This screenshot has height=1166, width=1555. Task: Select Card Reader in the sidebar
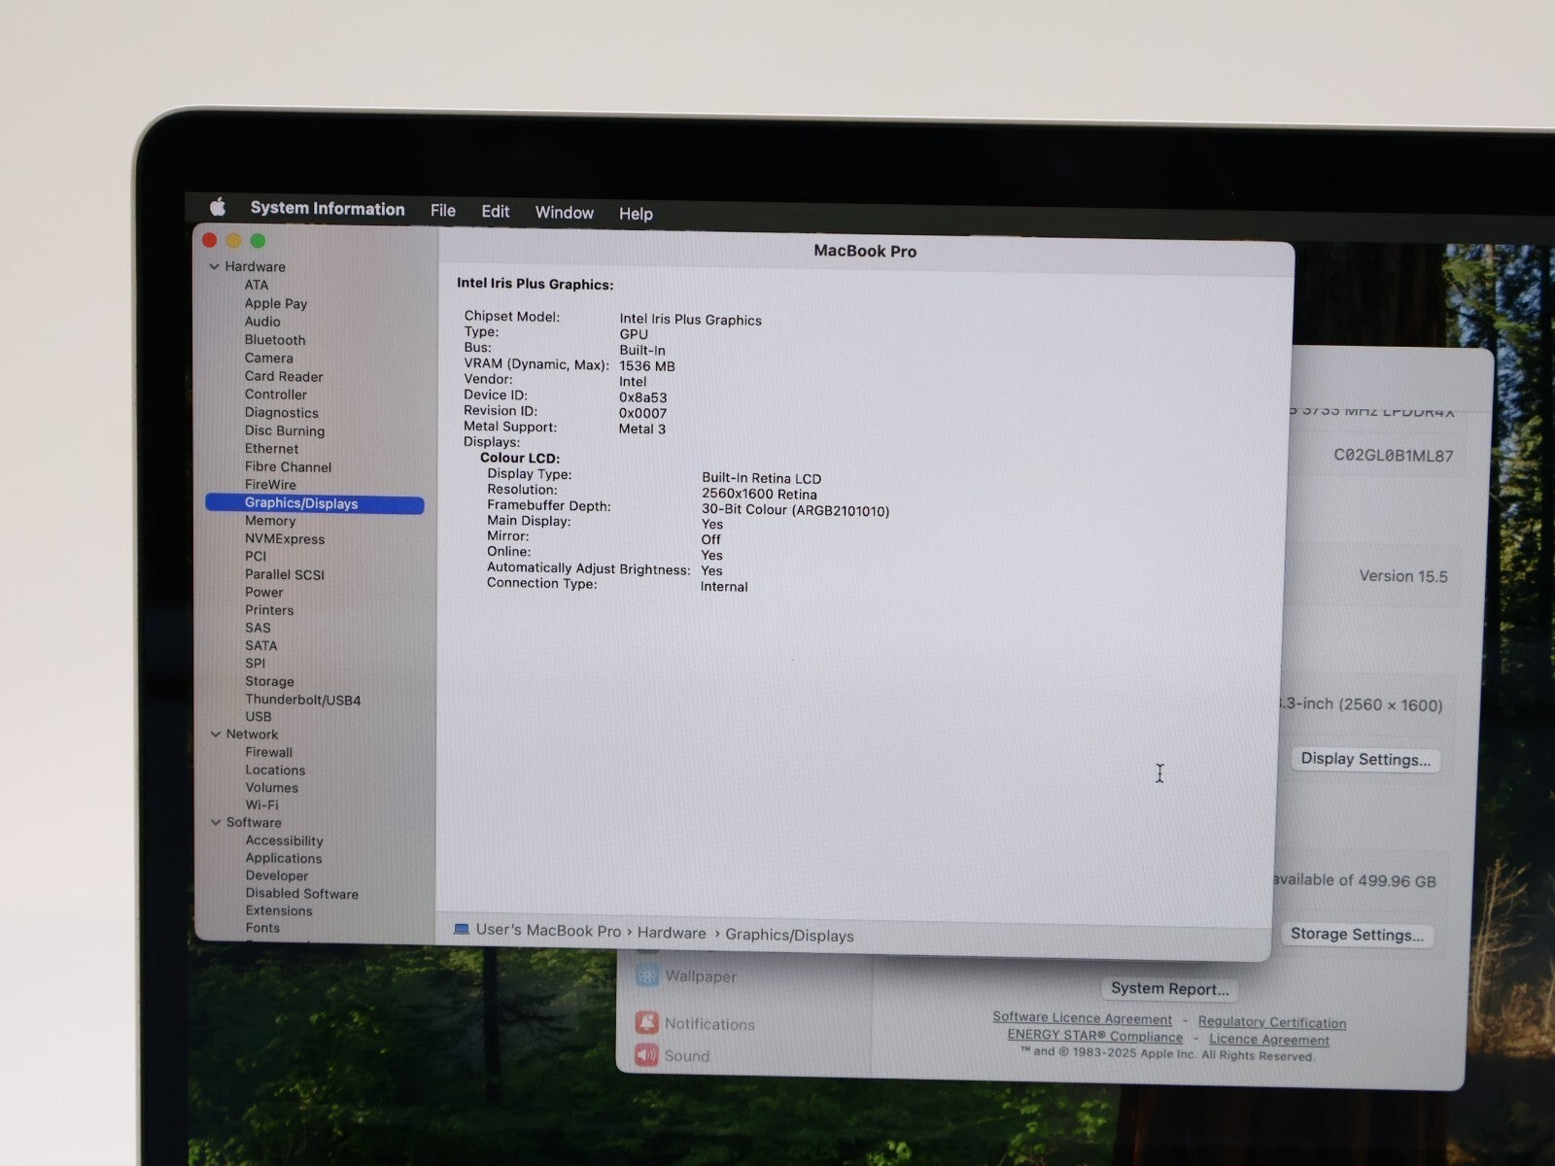pos(284,376)
